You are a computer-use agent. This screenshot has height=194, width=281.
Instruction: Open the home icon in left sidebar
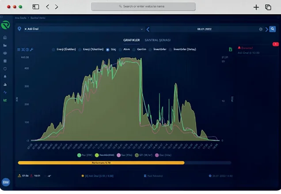5,37
